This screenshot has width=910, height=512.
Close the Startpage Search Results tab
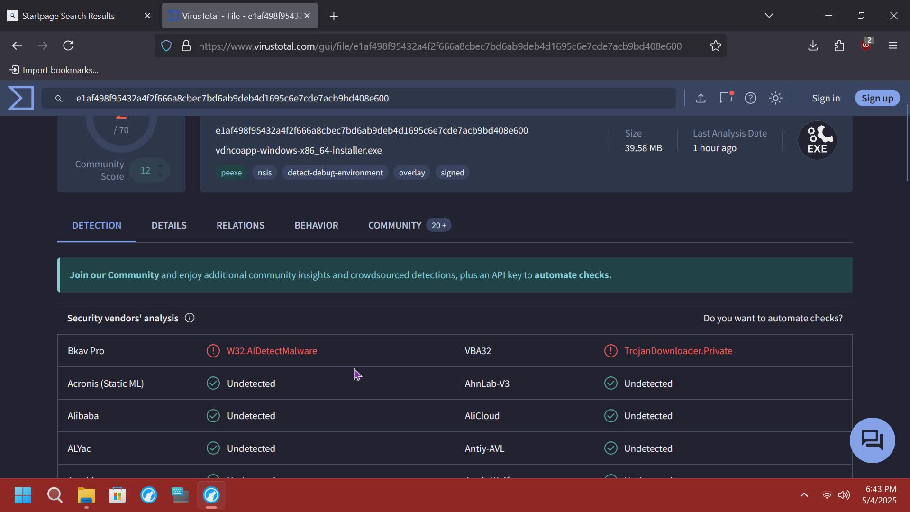point(147,16)
